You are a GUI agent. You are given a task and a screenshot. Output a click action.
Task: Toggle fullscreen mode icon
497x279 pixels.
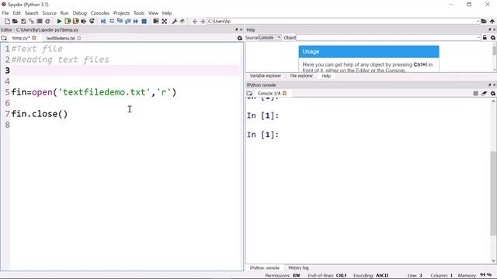pyautogui.click(x=164, y=21)
